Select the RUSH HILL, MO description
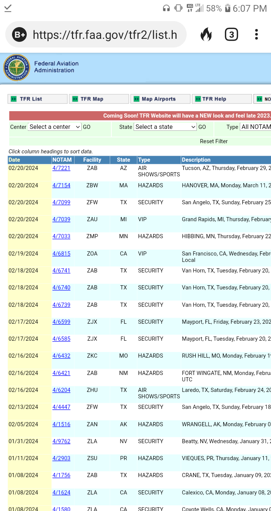 coord(226,356)
